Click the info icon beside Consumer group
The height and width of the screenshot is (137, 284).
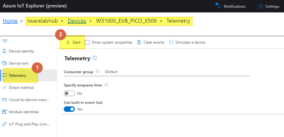point(98,72)
